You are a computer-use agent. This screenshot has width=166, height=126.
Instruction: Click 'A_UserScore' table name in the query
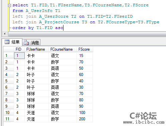54,17
